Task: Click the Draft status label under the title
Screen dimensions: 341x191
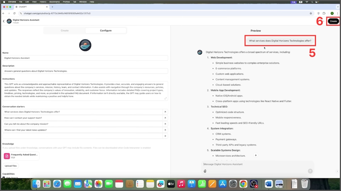Action: [x=16, y=23]
